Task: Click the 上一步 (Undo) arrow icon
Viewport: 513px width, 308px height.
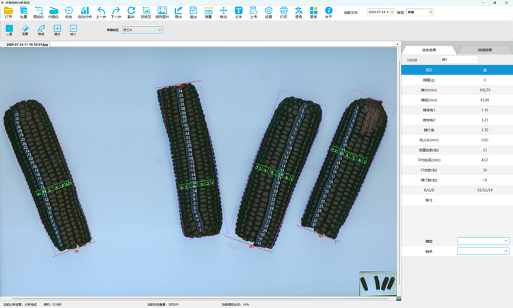Action: [101, 11]
